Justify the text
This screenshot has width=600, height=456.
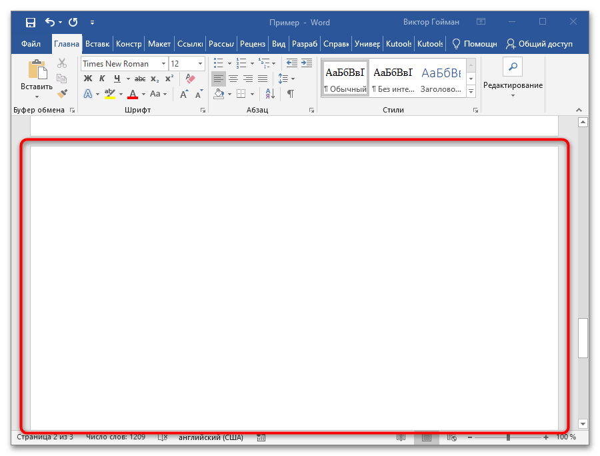click(x=263, y=79)
